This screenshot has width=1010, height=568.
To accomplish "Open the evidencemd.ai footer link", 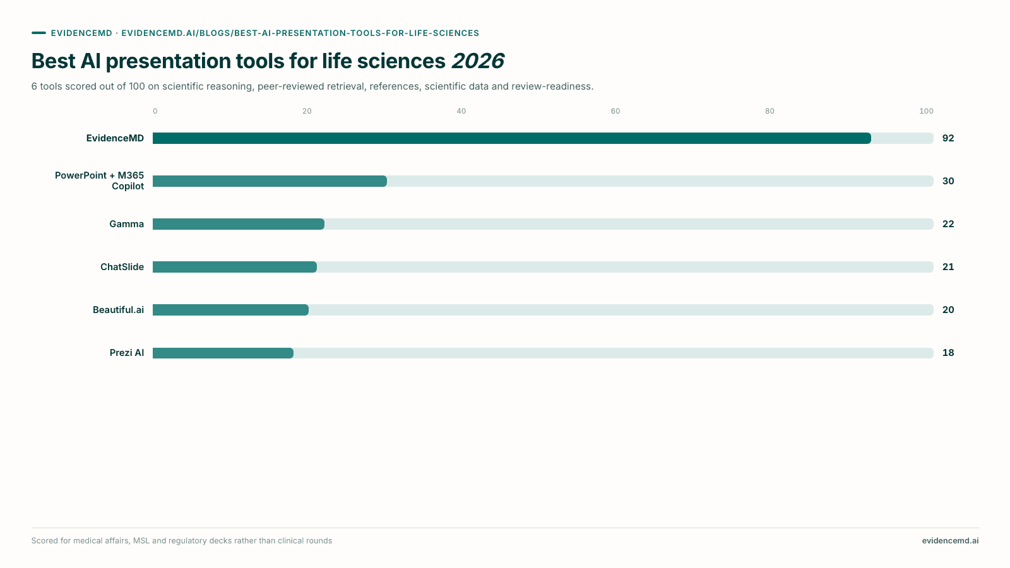I will [x=950, y=541].
